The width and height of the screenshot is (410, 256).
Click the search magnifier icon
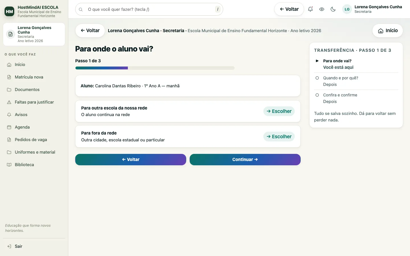81,9
